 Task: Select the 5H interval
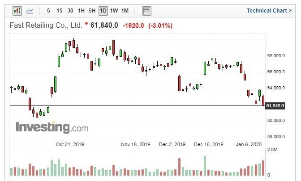(x=92, y=11)
